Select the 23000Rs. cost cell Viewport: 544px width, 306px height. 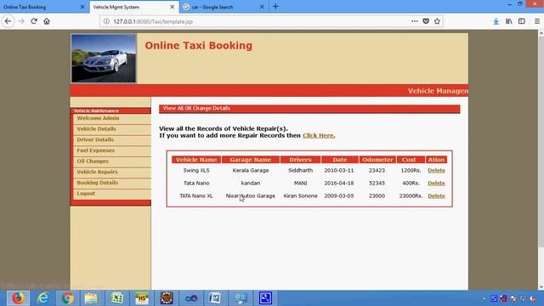click(x=411, y=195)
